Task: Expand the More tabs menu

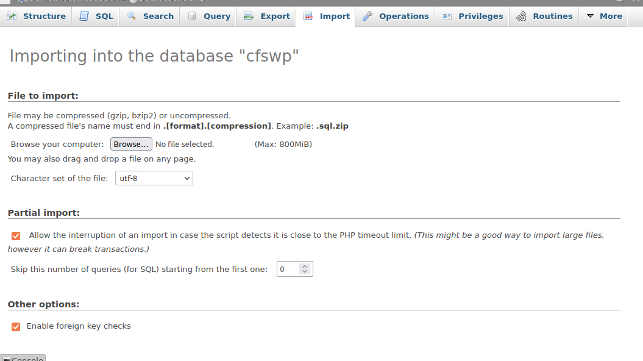Action: click(604, 16)
